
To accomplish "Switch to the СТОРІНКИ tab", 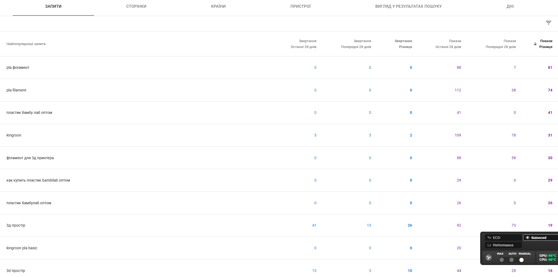I will tap(136, 6).
